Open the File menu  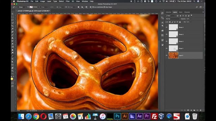(32, 1)
